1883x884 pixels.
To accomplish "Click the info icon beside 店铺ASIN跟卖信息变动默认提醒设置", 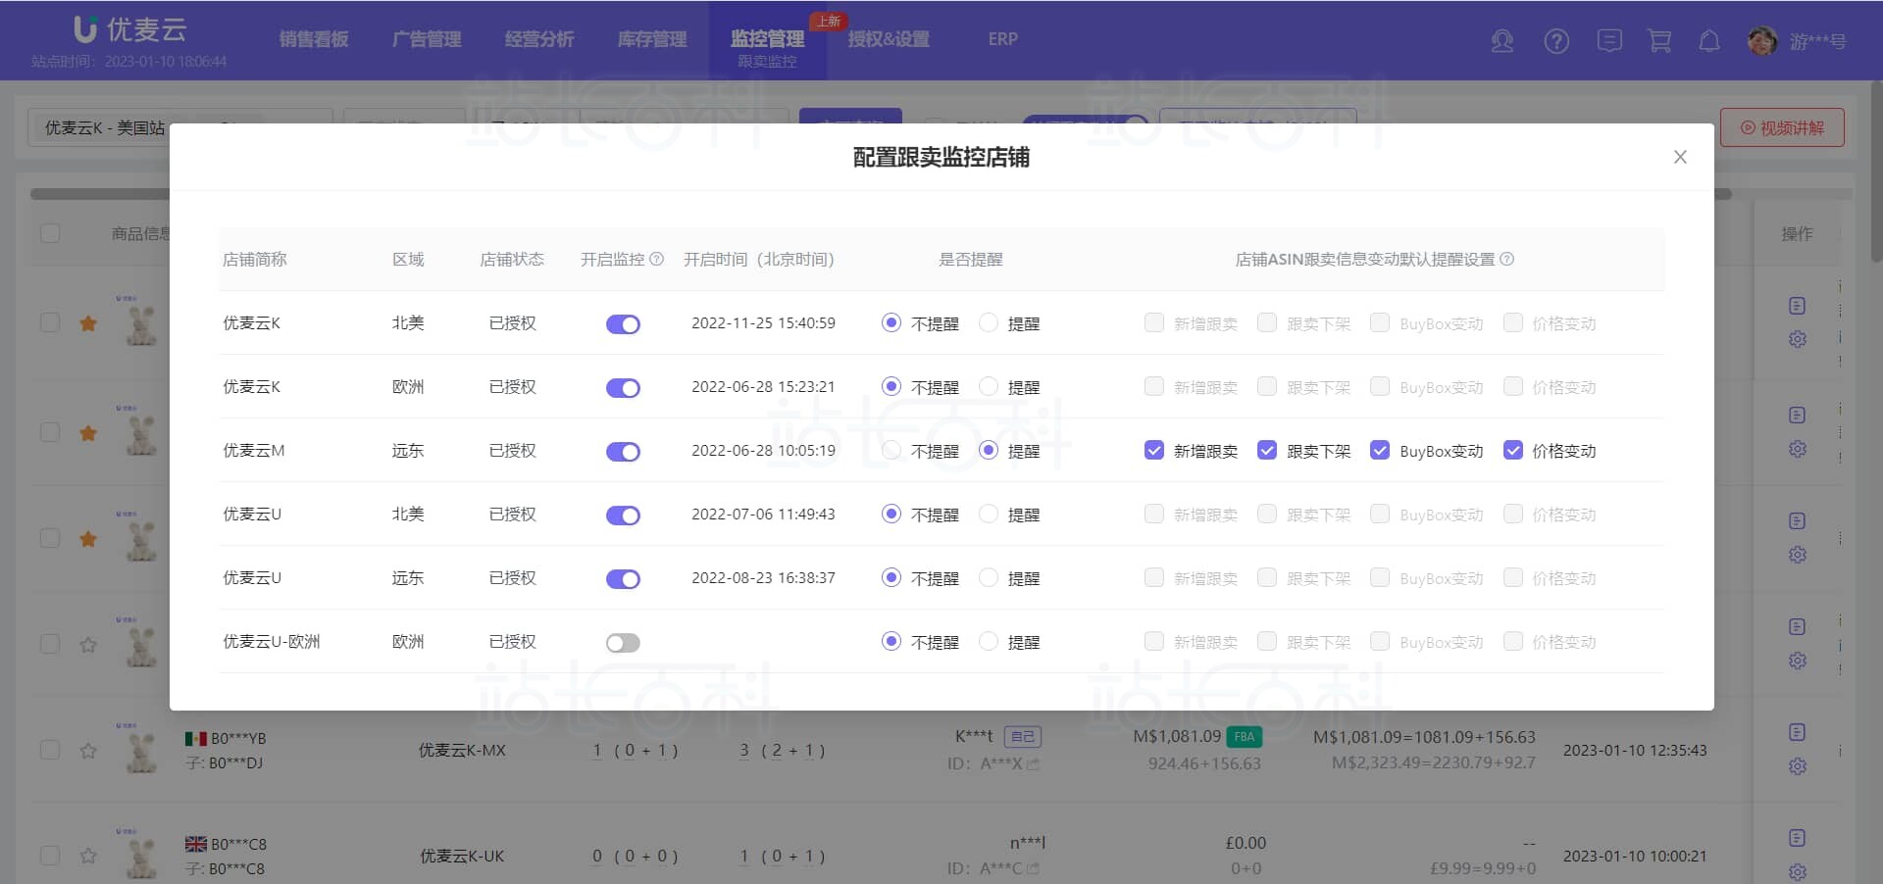I will [1507, 260].
